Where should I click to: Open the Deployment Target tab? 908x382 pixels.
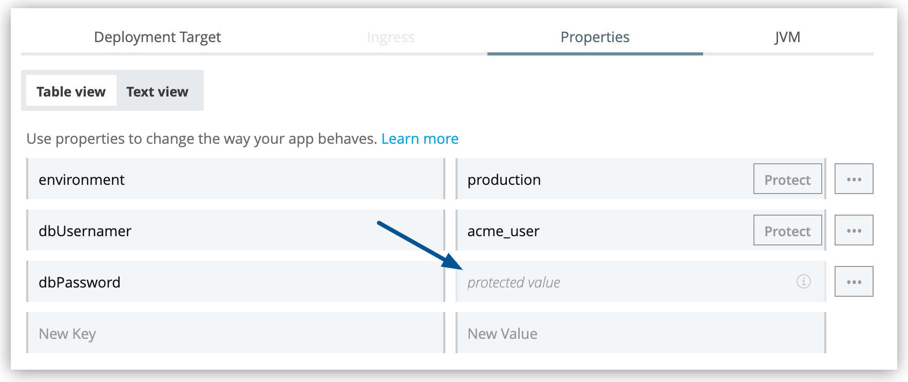tap(157, 37)
